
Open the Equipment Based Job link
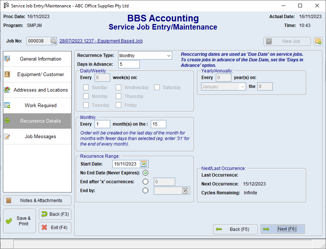point(101,41)
